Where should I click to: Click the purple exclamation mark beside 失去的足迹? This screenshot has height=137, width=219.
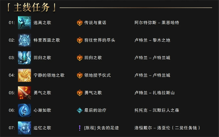point(80,128)
